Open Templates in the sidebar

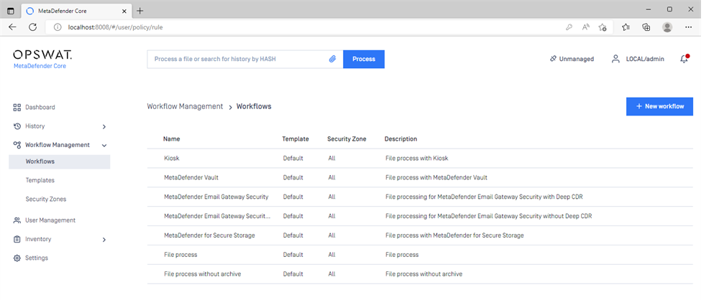[40, 180]
